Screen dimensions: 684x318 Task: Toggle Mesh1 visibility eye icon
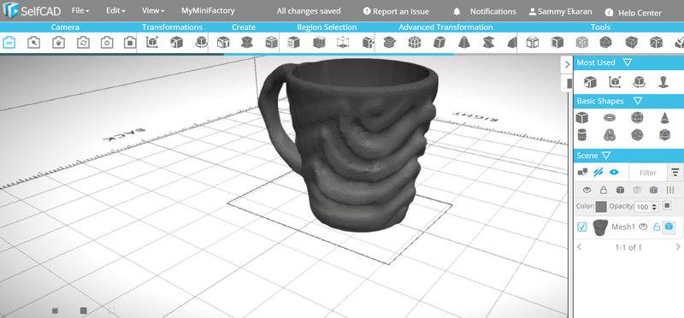click(643, 227)
